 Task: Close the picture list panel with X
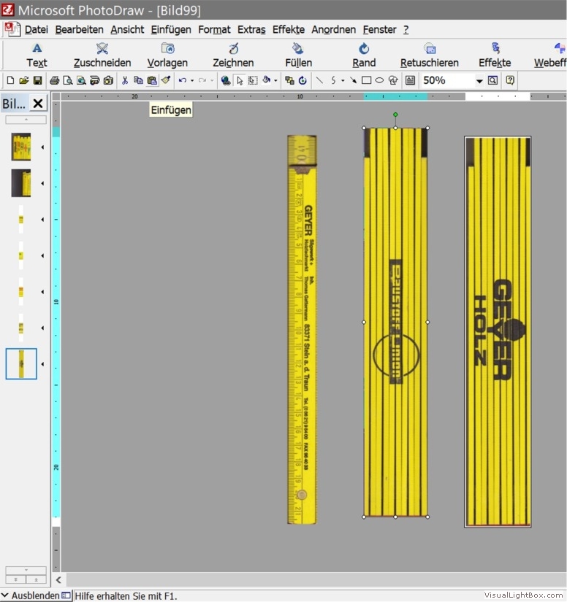point(38,104)
